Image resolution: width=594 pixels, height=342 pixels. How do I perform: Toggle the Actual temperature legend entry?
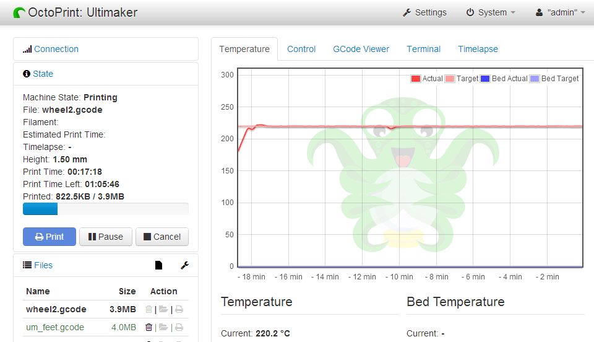(x=426, y=79)
